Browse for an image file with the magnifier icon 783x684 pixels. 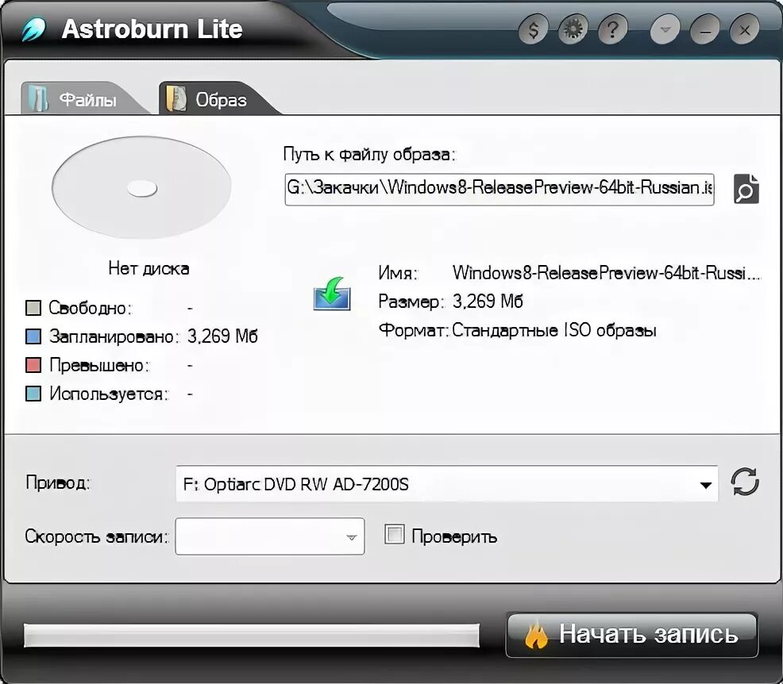[x=746, y=189]
